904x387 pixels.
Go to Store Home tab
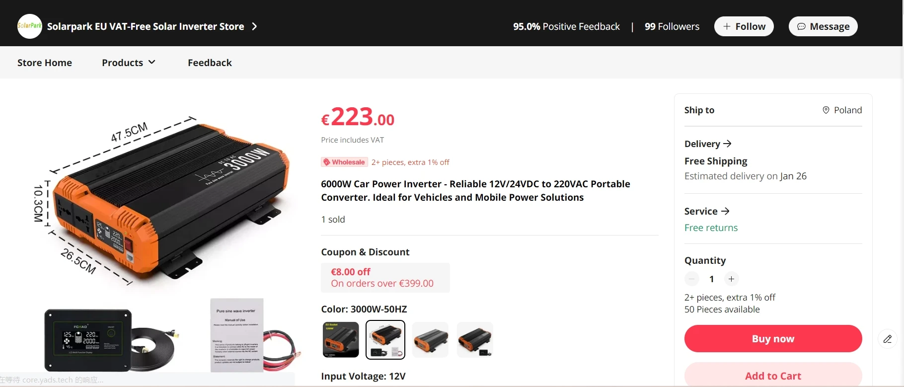point(45,63)
